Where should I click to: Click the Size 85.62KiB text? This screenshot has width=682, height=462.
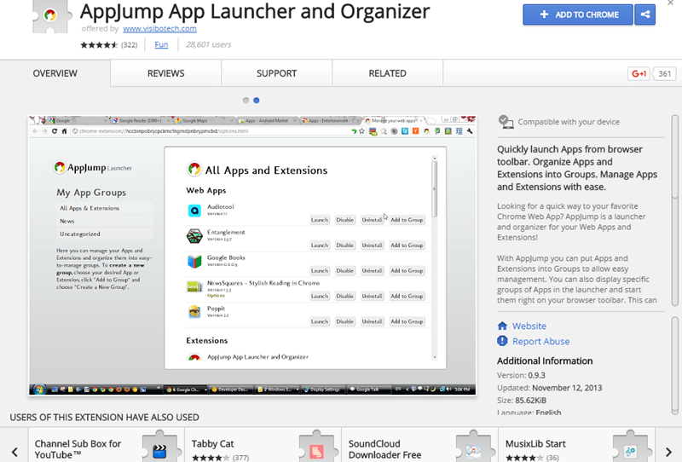coord(522,401)
